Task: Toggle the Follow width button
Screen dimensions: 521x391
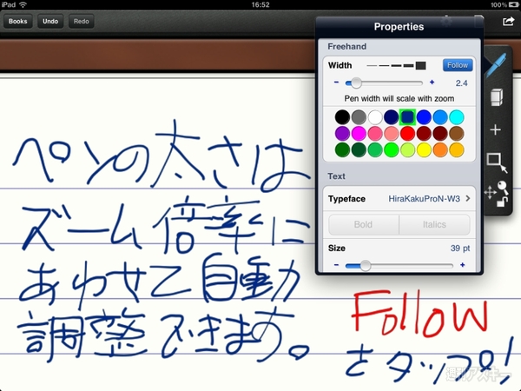Action: coord(458,65)
